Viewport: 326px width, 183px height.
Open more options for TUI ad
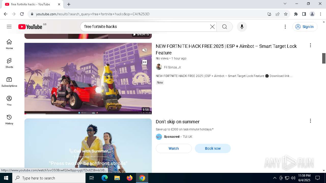pos(310,121)
